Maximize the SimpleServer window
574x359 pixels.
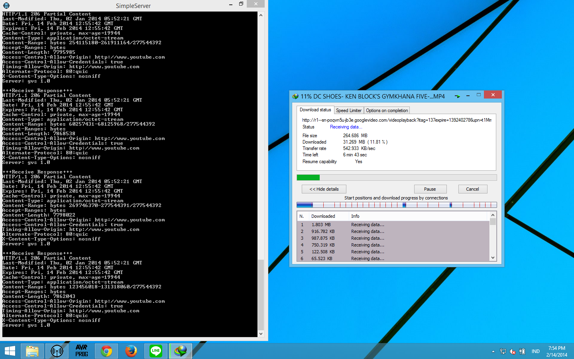point(241,4)
